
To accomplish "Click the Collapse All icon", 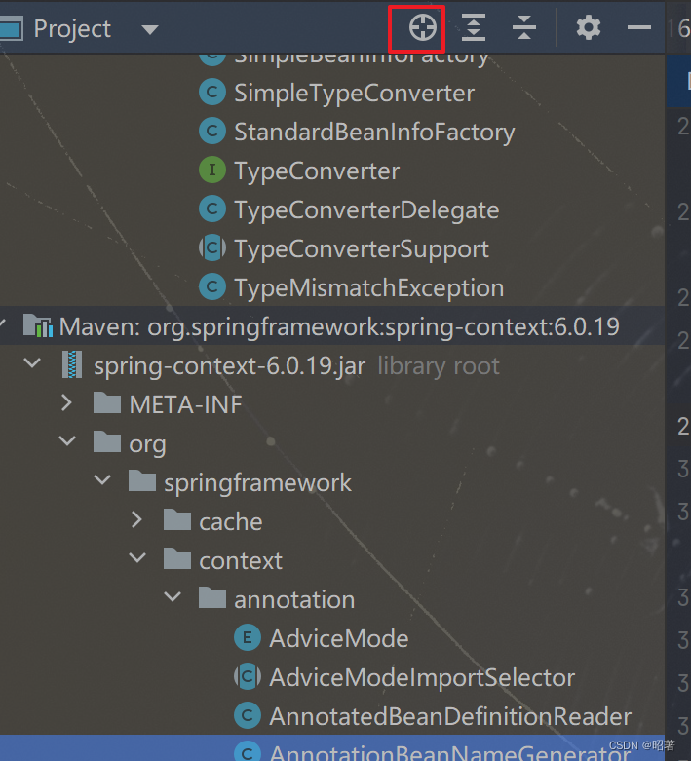I will click(524, 27).
